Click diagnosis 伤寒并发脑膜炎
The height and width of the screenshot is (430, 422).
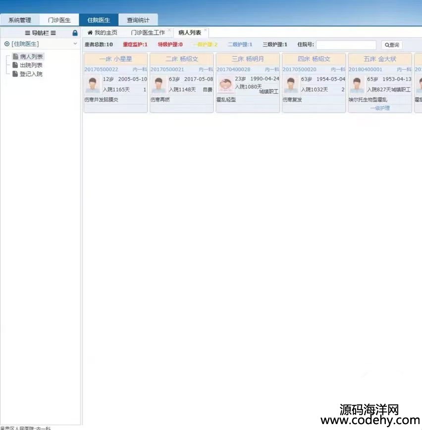pos(102,99)
